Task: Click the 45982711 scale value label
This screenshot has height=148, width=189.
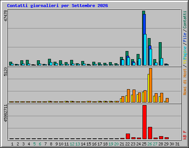Action: [6, 113]
